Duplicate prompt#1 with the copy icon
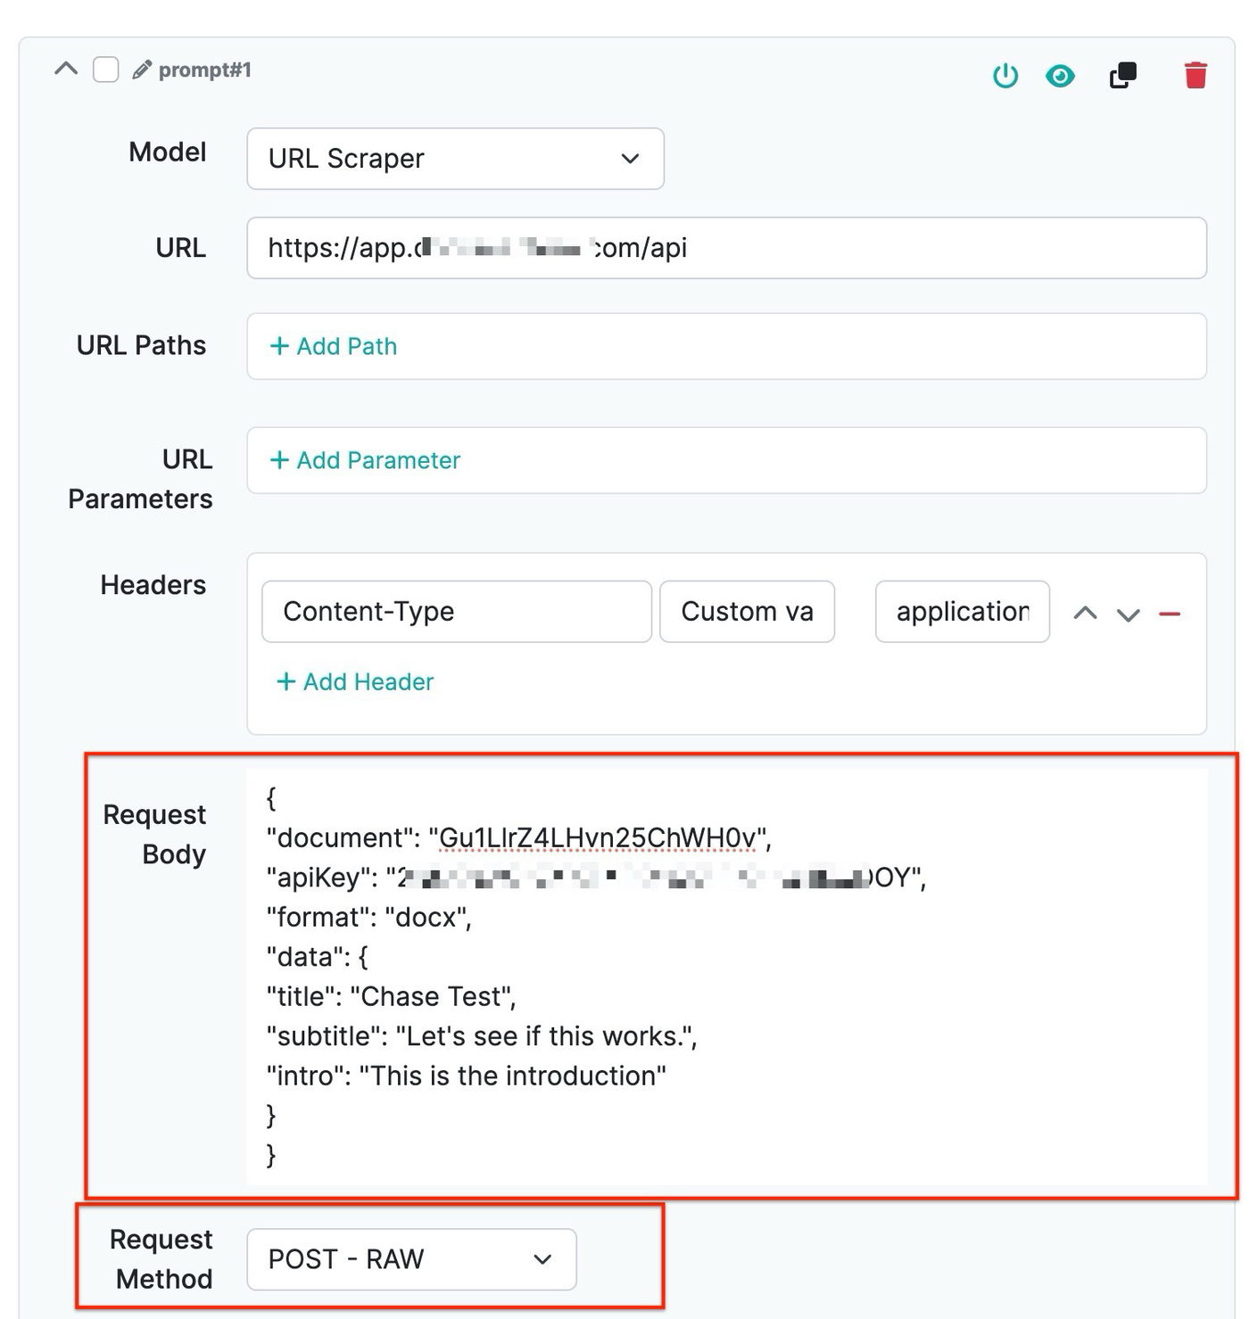This screenshot has width=1249, height=1319. 1122,76
